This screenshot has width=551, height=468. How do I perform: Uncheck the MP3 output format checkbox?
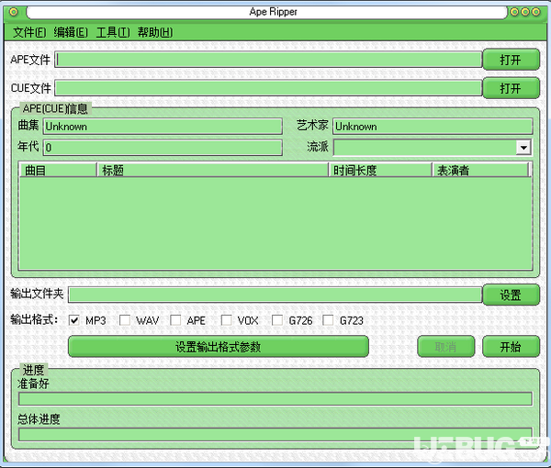coord(74,320)
